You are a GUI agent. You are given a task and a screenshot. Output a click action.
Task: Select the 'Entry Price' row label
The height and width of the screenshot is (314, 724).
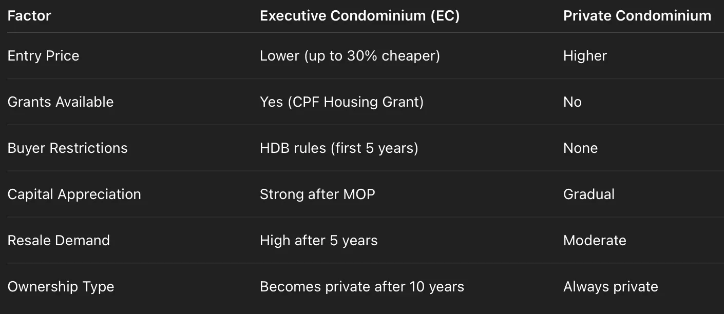[44, 55]
